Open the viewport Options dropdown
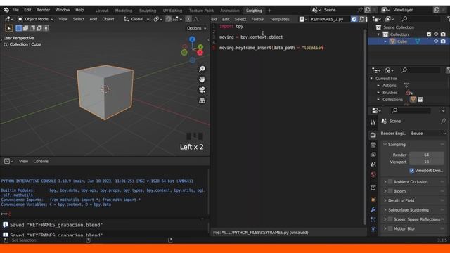The height and width of the screenshot is (253, 450). [x=197, y=28]
